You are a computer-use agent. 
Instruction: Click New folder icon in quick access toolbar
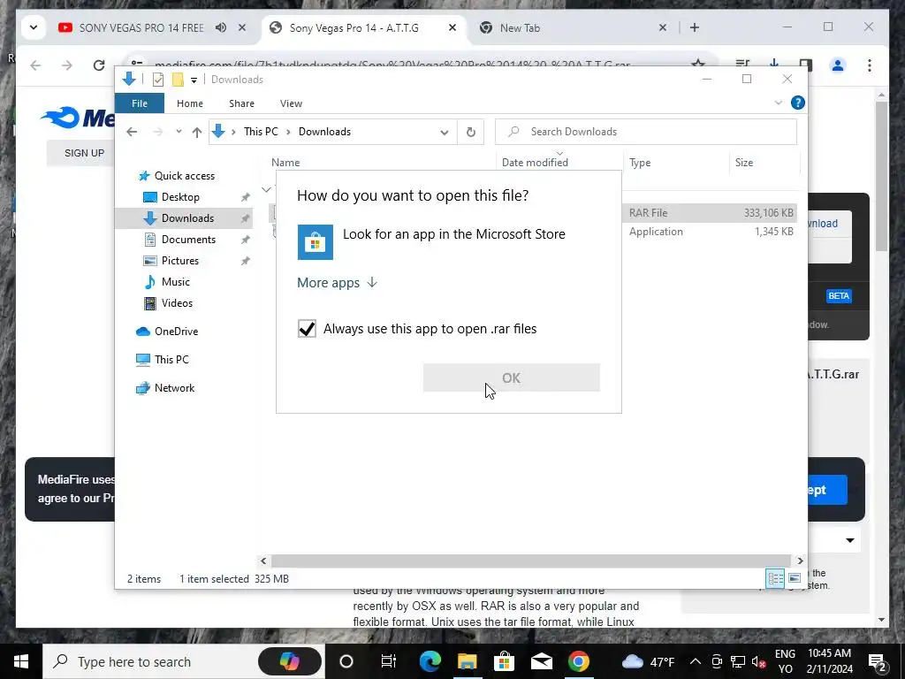pyautogui.click(x=178, y=80)
